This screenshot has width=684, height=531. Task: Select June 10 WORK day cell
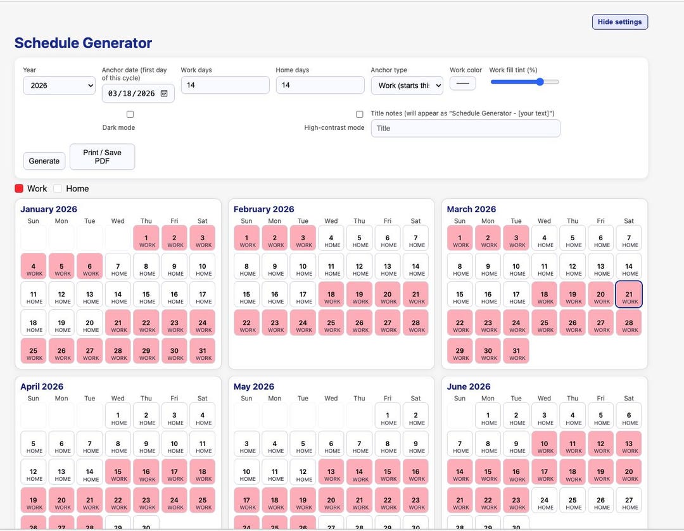point(544,444)
